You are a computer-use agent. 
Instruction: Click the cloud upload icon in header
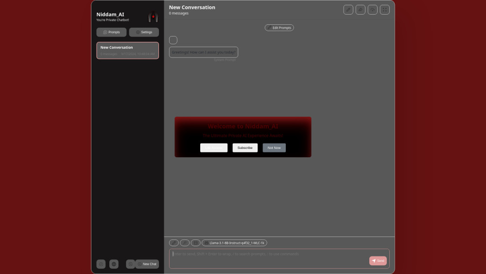pyautogui.click(x=372, y=10)
